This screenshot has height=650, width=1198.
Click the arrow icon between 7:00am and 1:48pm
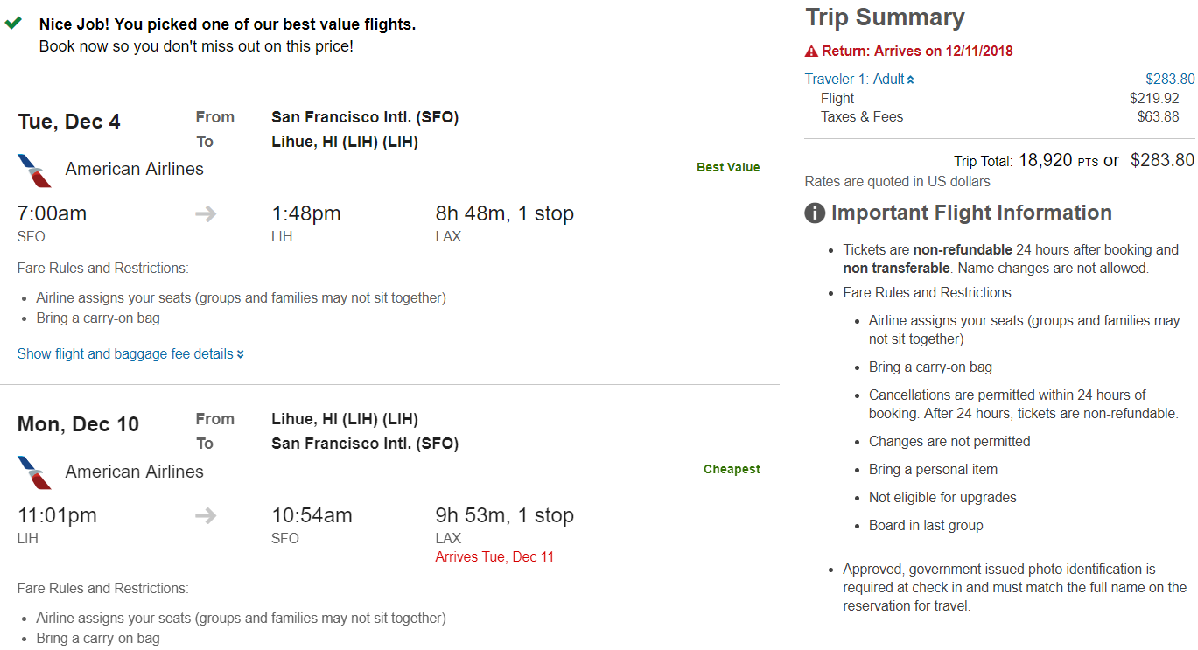tap(206, 214)
